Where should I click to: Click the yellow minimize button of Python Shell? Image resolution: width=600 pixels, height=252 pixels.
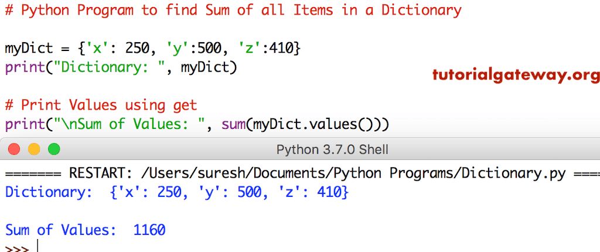(34, 149)
